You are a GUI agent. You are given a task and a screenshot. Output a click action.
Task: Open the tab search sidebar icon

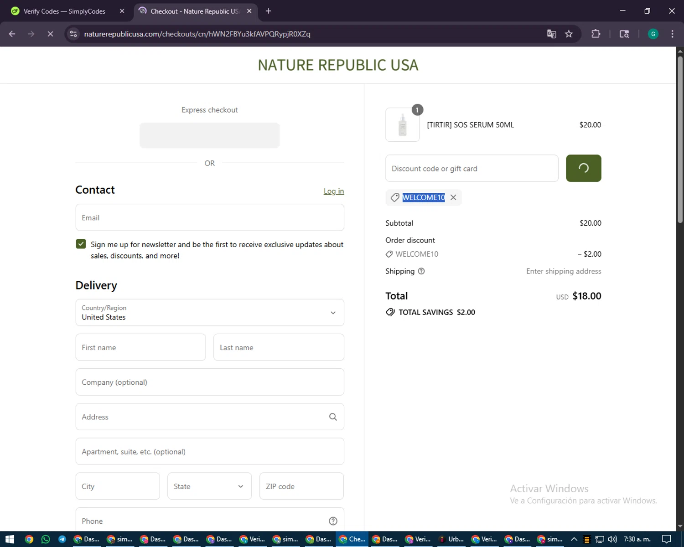(624, 34)
